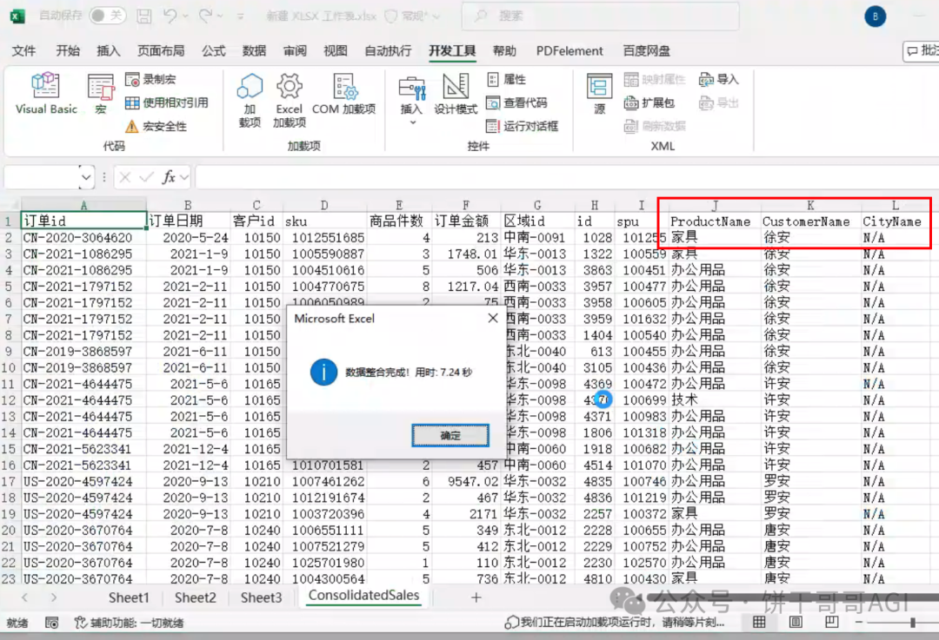Select row 12 header

9,400
